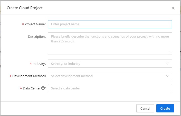Click the 'Industry' field label
181x116 pixels.
coord(39,64)
